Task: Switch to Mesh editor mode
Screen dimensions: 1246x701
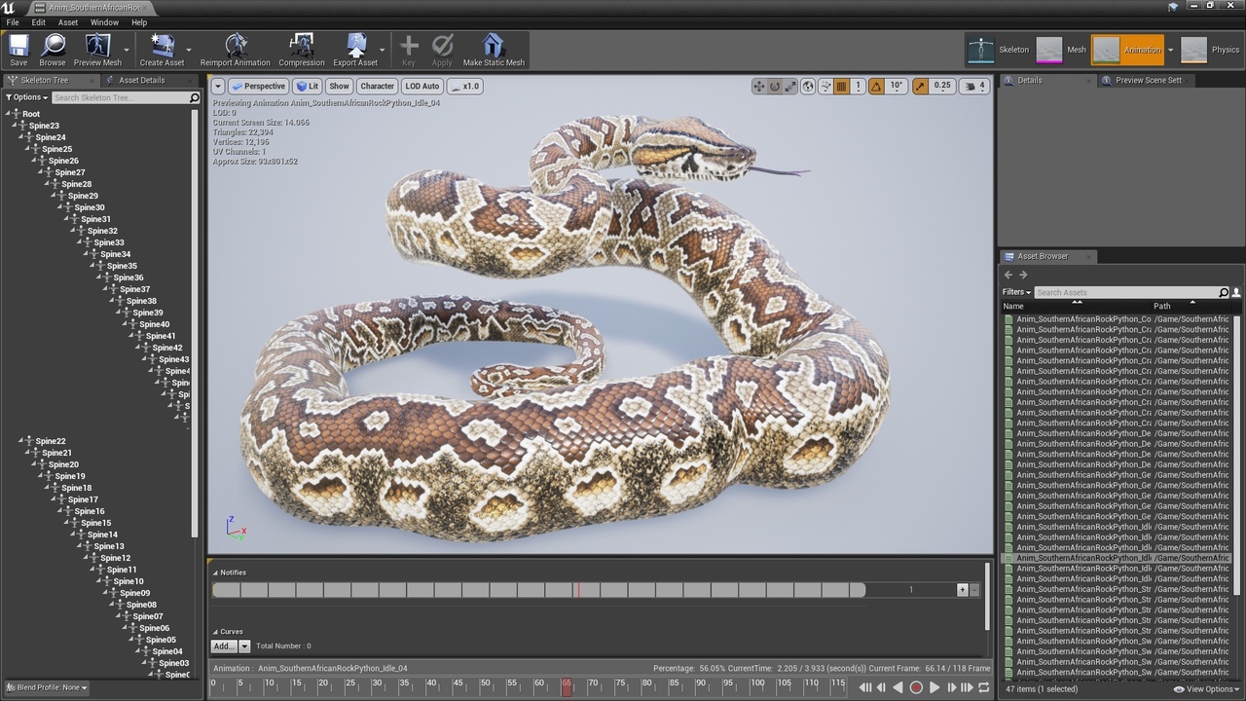Action: click(x=1061, y=50)
